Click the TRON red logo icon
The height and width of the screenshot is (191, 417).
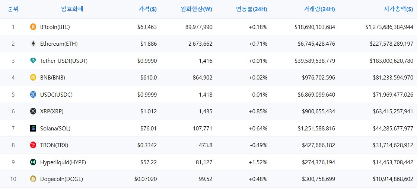[33, 145]
